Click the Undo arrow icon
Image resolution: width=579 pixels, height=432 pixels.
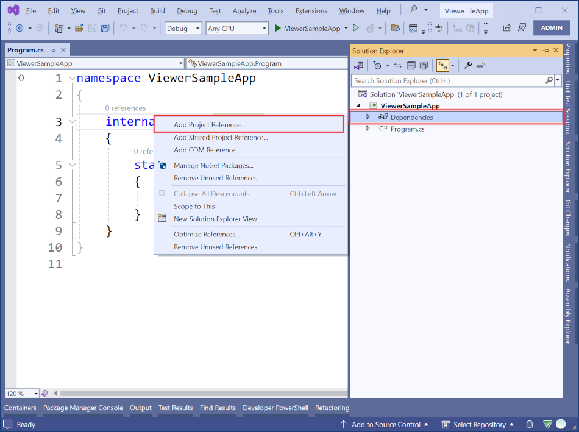pos(123,28)
